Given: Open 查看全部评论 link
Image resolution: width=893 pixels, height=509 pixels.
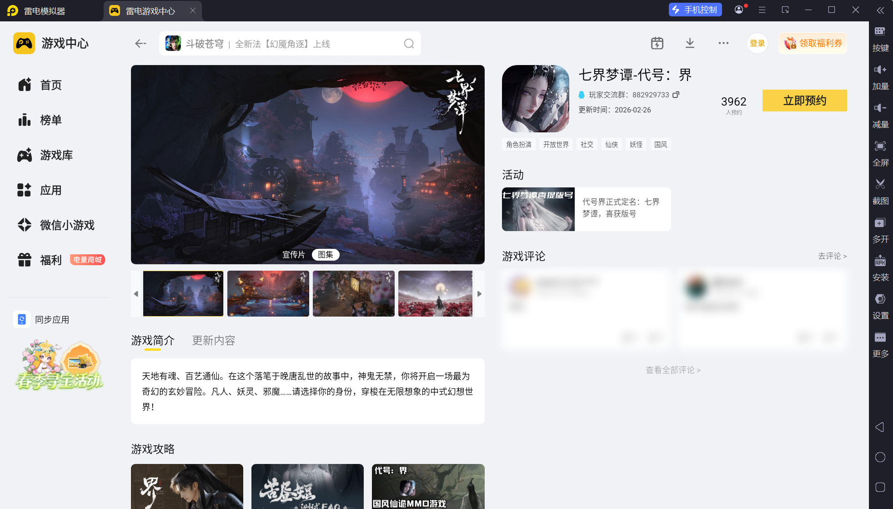Looking at the screenshot, I should click(x=673, y=370).
